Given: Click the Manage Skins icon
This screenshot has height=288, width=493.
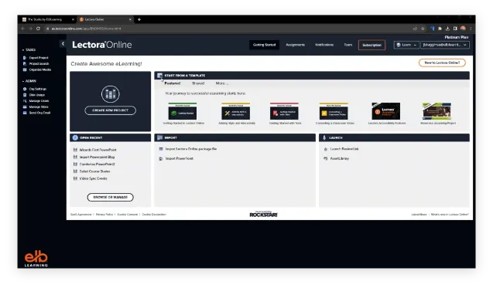Looking at the screenshot, I should coord(25,107).
